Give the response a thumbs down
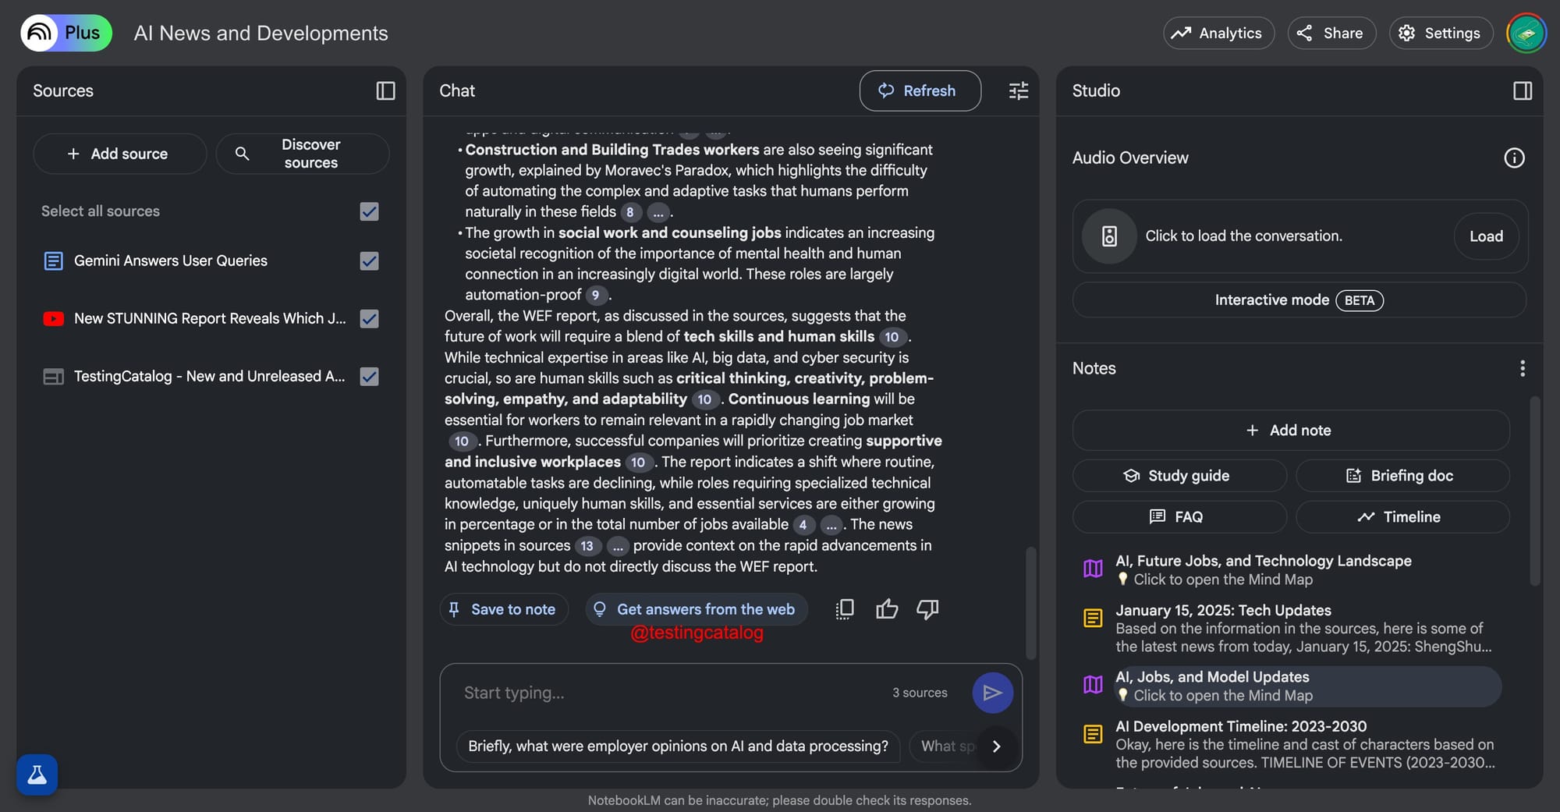 pyautogui.click(x=927, y=609)
